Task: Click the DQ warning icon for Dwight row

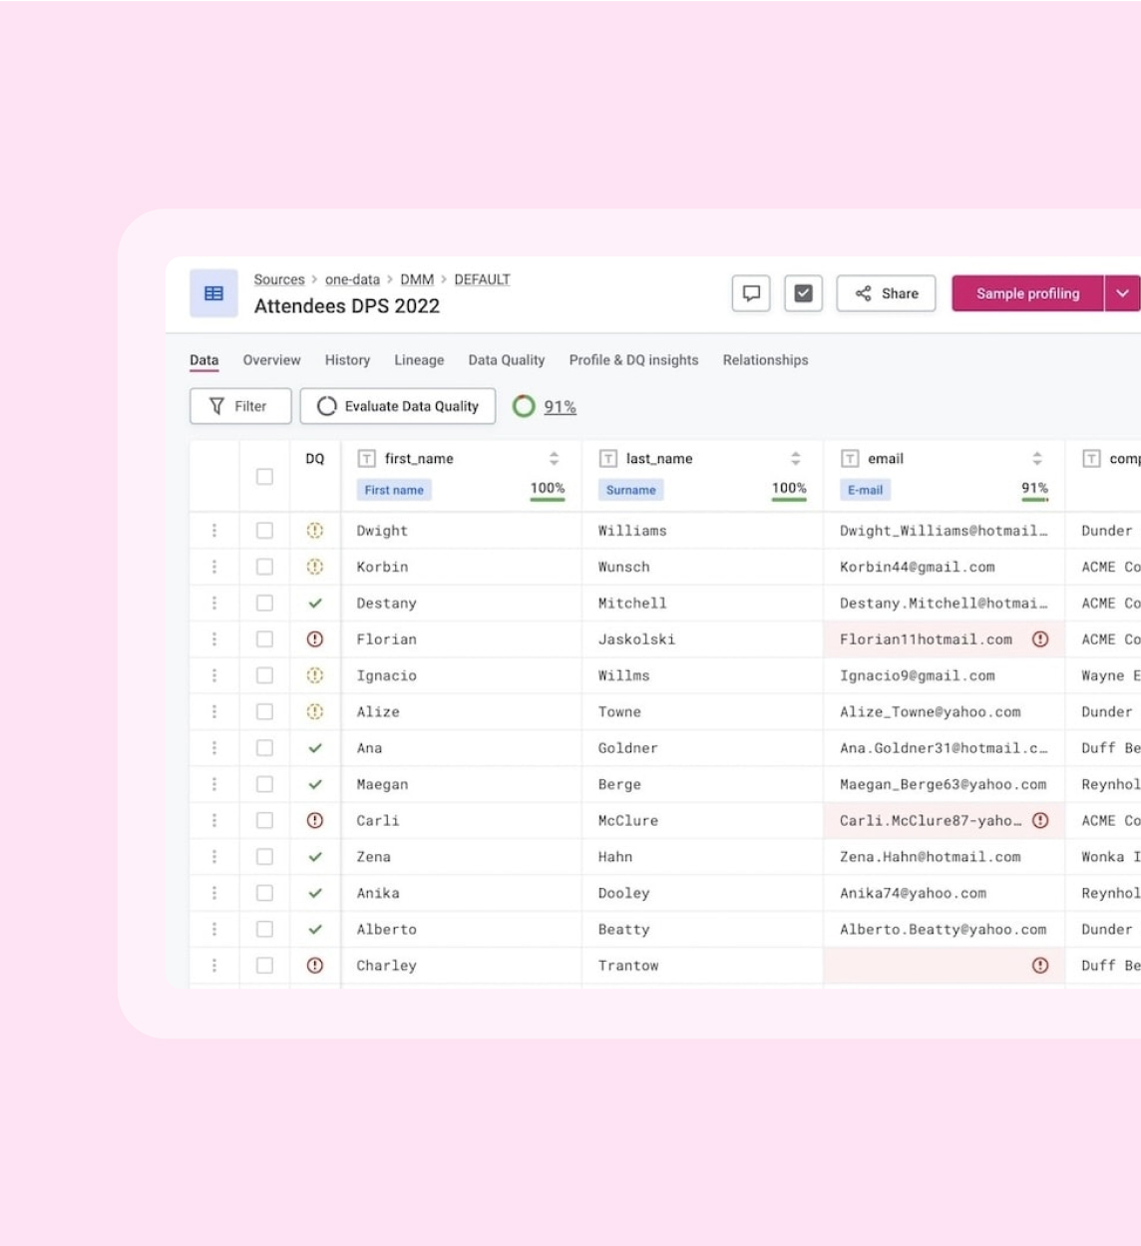Action: pos(315,531)
